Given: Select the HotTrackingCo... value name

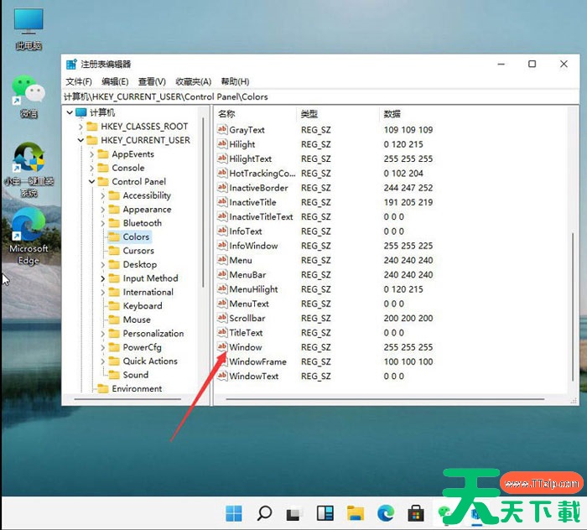Looking at the screenshot, I should pos(262,174).
